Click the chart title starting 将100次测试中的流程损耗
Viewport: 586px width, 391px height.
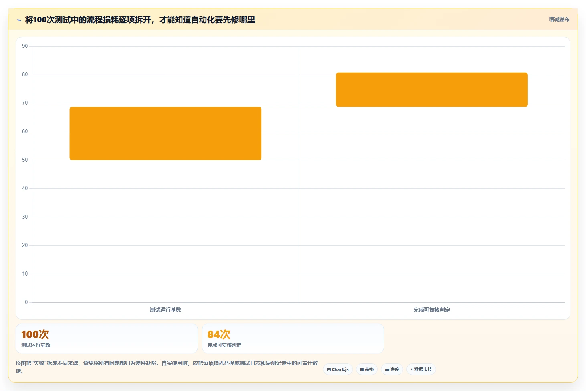point(140,20)
